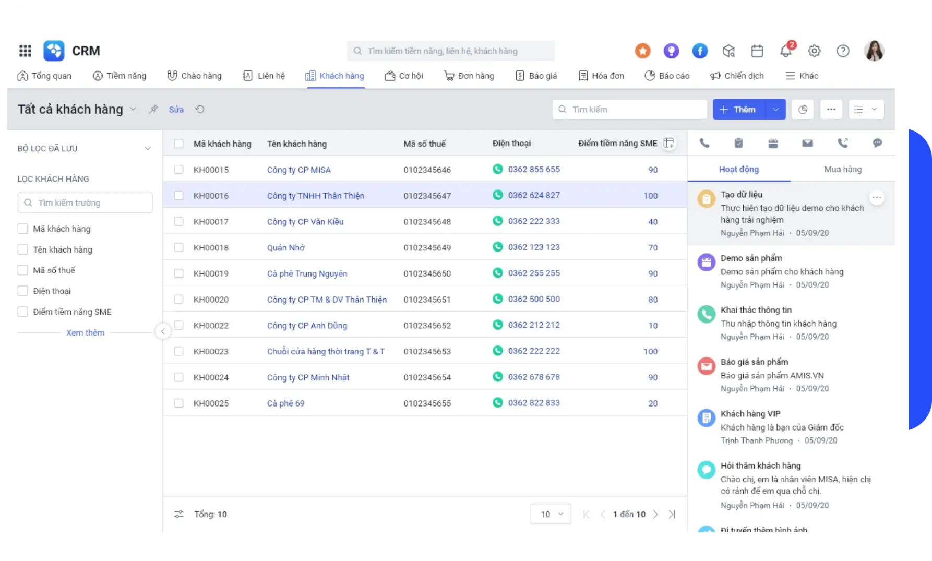Enable the Tên khách hàng filter checkbox
The height and width of the screenshot is (561, 932).
tap(22, 249)
